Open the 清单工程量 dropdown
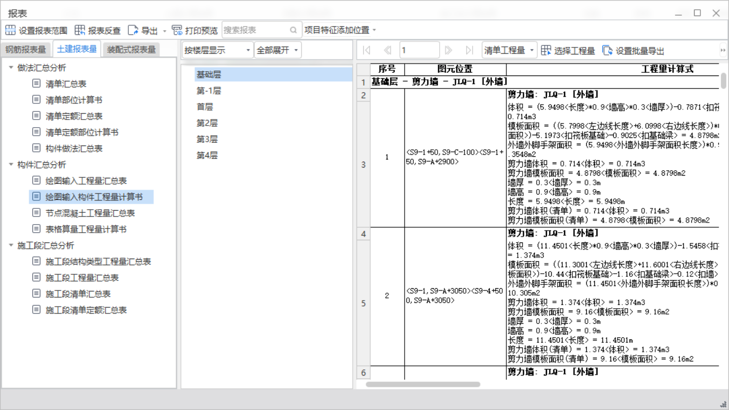 pos(509,50)
